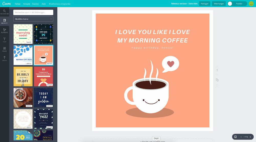Move page down with the arrow
Screen dimensions: 256x142
point(217,74)
